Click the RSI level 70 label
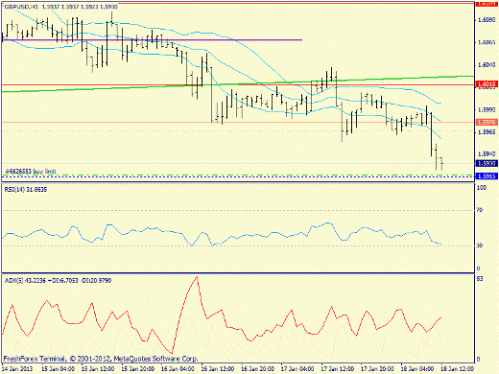This screenshot has height=374, width=499. tap(480, 210)
